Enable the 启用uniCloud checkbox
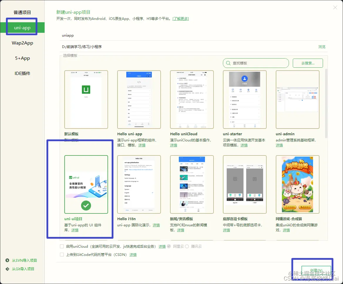343x284 pixels. coord(62,246)
